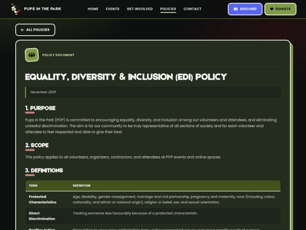Click the Pups in the Park site title

(x=42, y=9)
